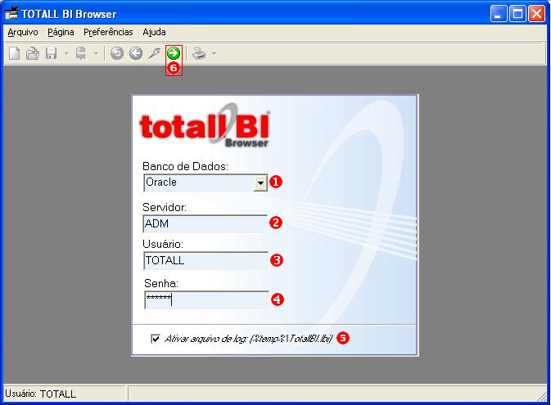Click the TOTALL BI Browser title bar icon
The width and height of the screenshot is (551, 405).
11,13
